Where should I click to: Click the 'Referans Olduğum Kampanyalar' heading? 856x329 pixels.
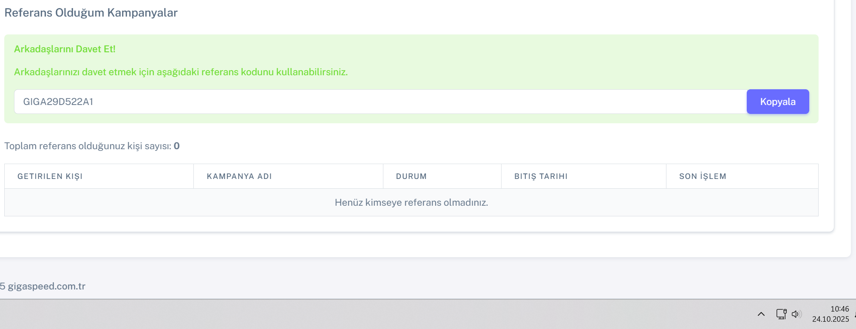(91, 13)
